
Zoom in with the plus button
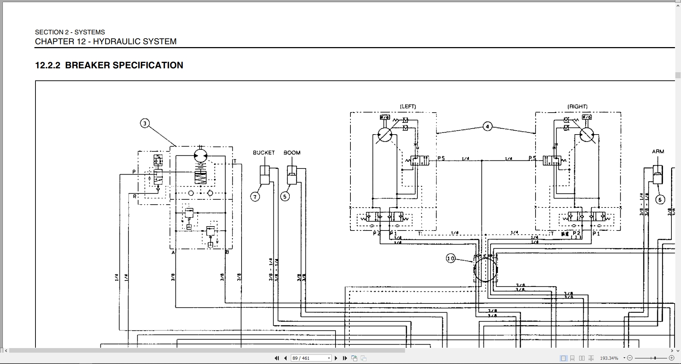pos(671,358)
